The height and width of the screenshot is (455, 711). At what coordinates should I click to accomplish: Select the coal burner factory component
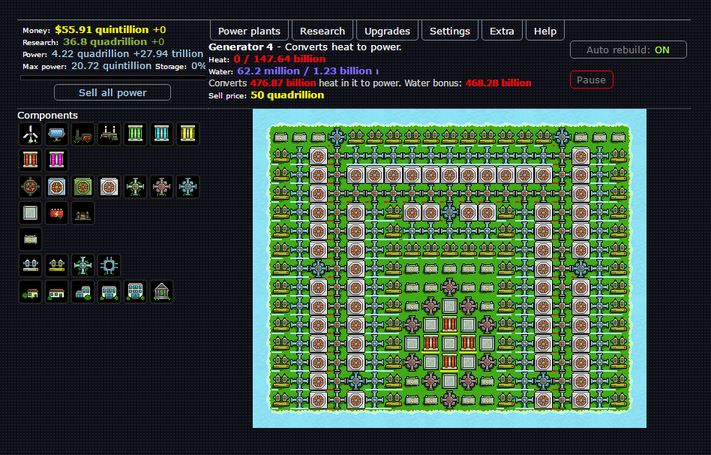click(83, 134)
